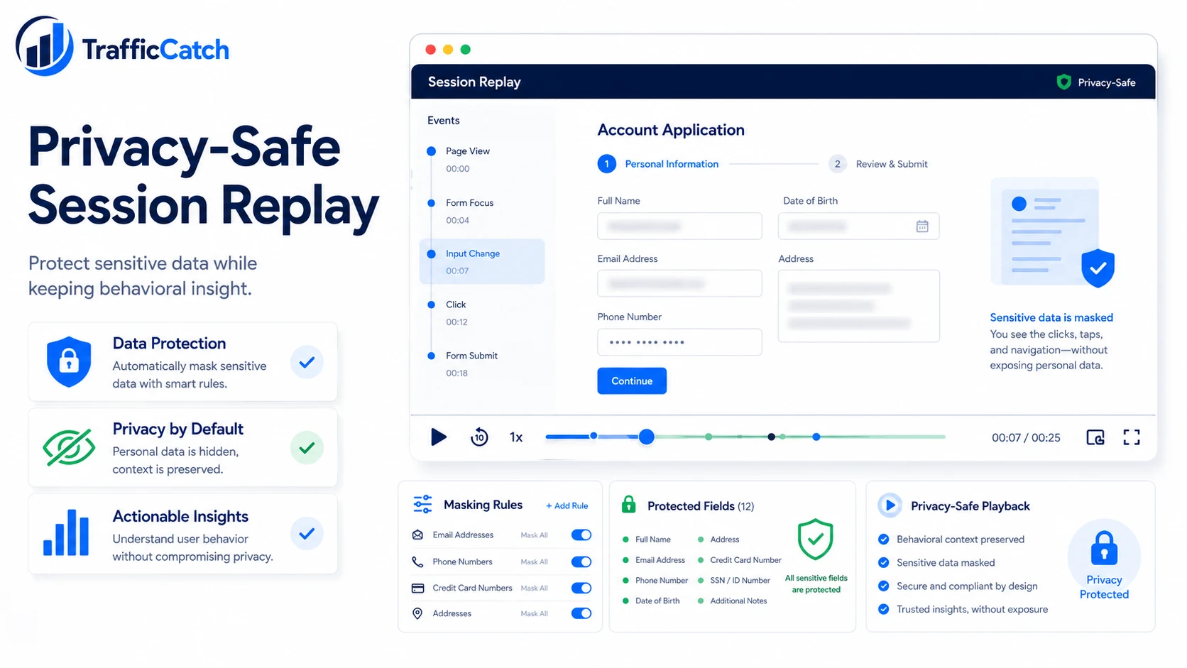
Task: Go to step 1 Personal Information
Action: point(658,164)
